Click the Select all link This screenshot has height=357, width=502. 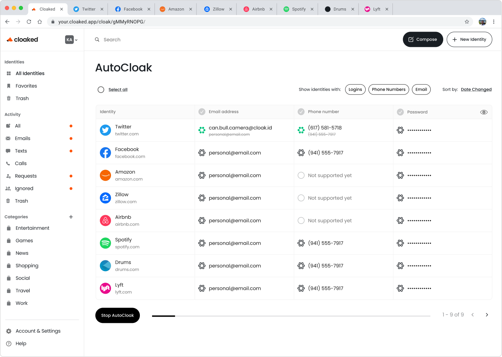[x=118, y=90]
